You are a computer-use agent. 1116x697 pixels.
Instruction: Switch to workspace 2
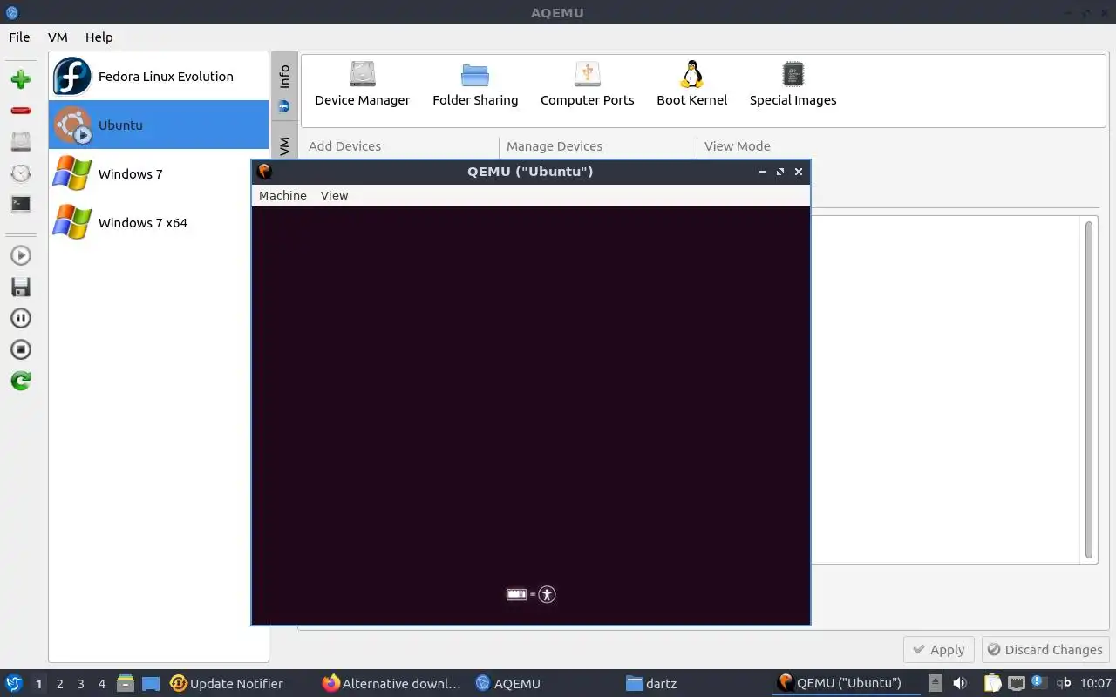coord(59,684)
